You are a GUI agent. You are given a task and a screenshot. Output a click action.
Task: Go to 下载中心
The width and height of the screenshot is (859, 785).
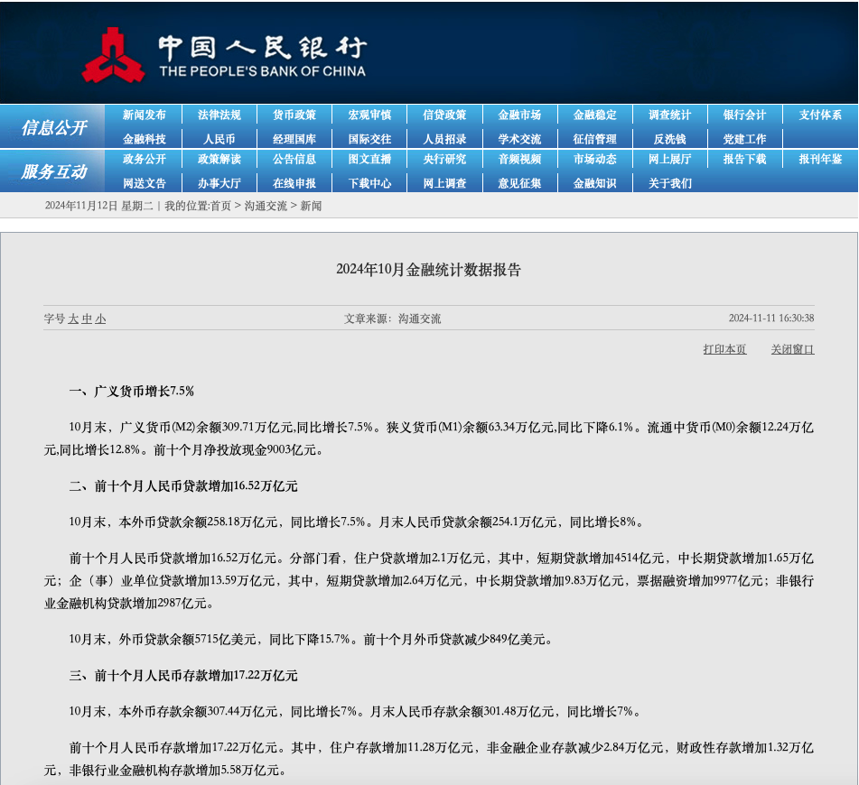(x=369, y=183)
